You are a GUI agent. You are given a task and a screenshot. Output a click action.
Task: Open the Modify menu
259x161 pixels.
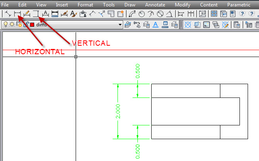click(183, 5)
